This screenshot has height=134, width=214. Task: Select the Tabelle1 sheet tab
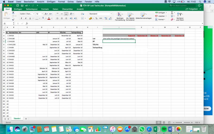[17, 118]
